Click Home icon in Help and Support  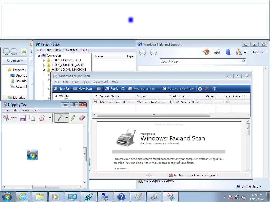[x=206, y=52]
